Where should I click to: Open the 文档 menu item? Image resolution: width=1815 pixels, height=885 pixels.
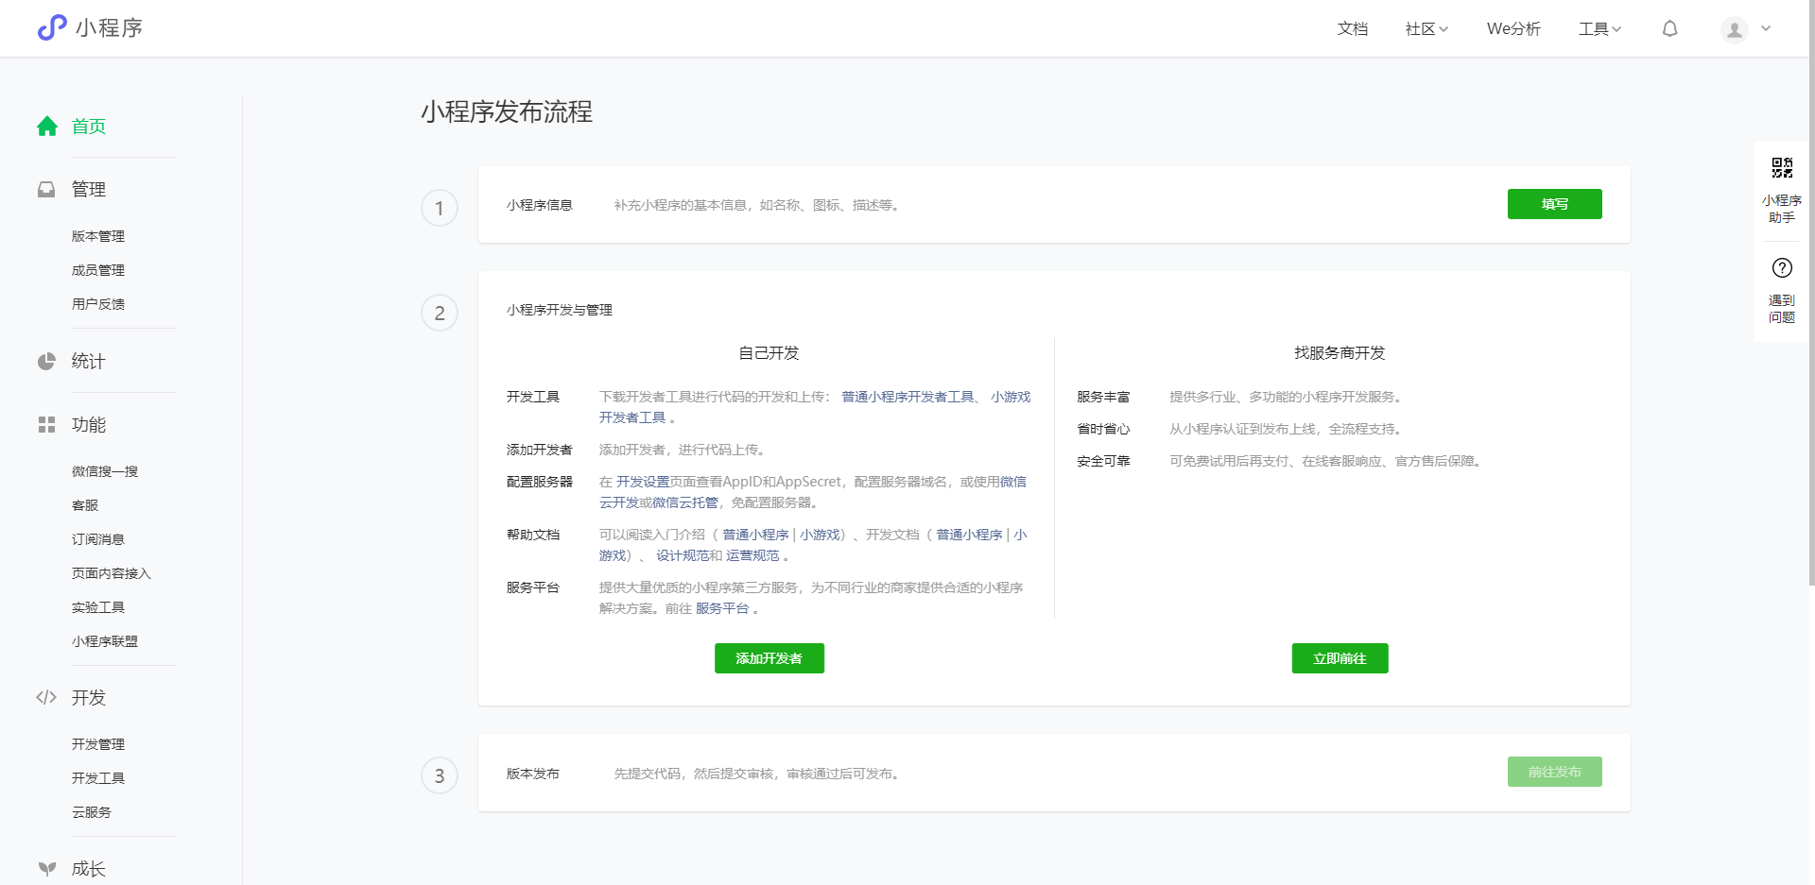coord(1352,28)
